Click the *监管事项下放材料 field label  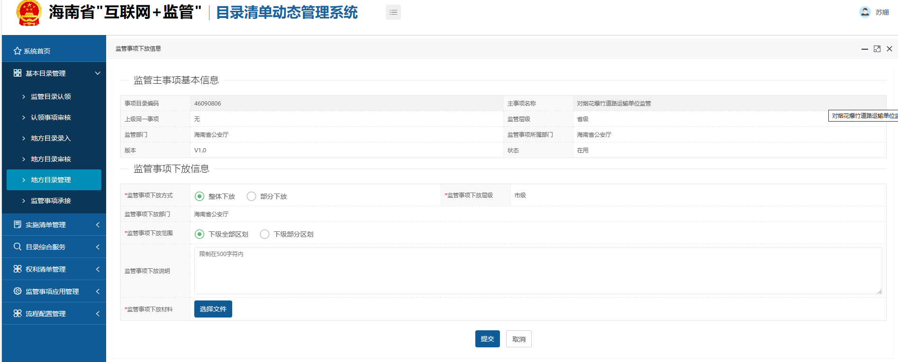click(149, 309)
